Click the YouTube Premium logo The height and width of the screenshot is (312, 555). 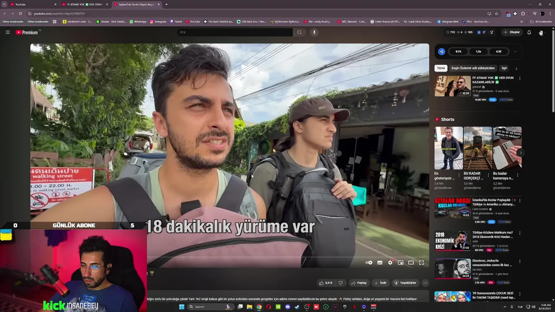pos(27,32)
